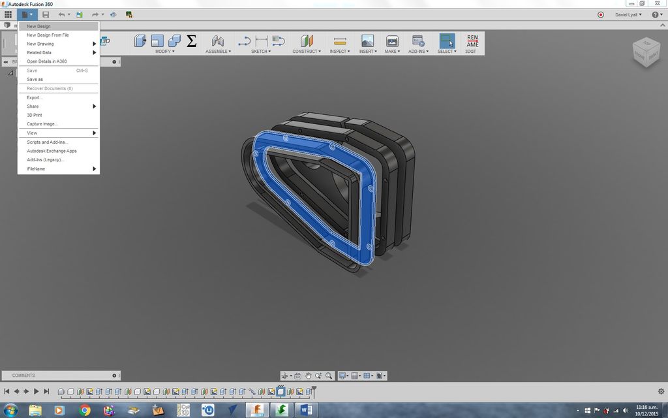668x418 pixels.
Task: Activate the Orbit tool in navigation bar
Action: click(286, 376)
